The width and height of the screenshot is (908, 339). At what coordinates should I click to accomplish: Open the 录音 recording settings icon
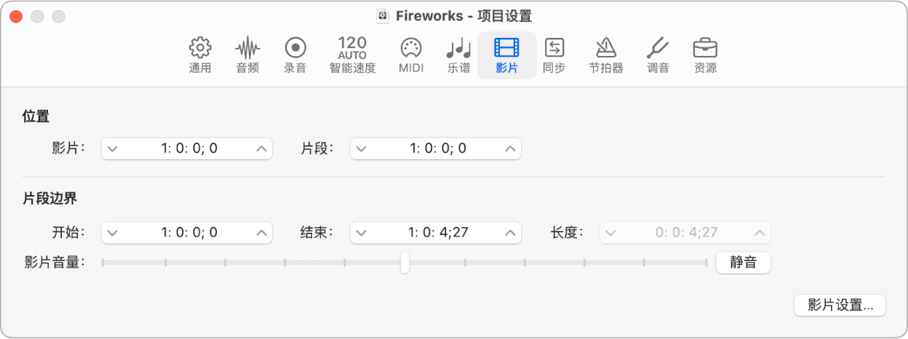pyautogui.click(x=295, y=48)
